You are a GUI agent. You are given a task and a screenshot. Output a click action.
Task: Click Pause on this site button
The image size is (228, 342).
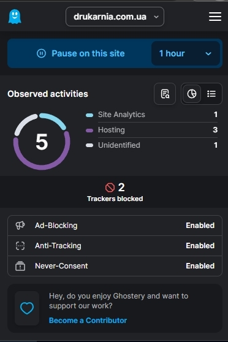(81, 53)
